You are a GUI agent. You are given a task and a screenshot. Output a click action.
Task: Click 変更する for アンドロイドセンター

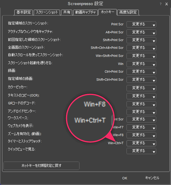139,112
